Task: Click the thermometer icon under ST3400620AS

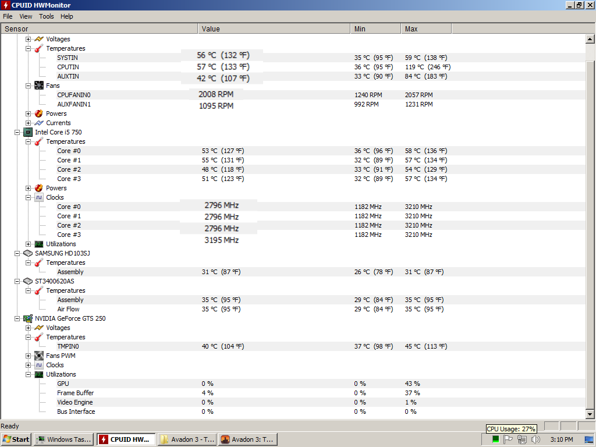Action: tap(39, 290)
